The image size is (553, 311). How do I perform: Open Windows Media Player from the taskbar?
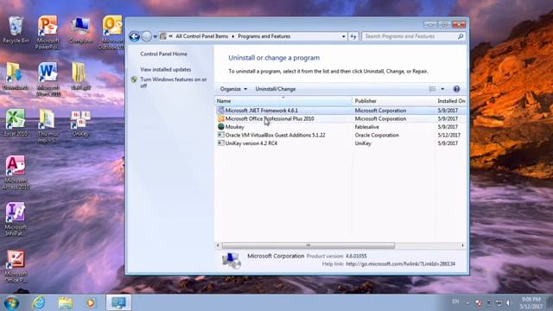point(91,303)
